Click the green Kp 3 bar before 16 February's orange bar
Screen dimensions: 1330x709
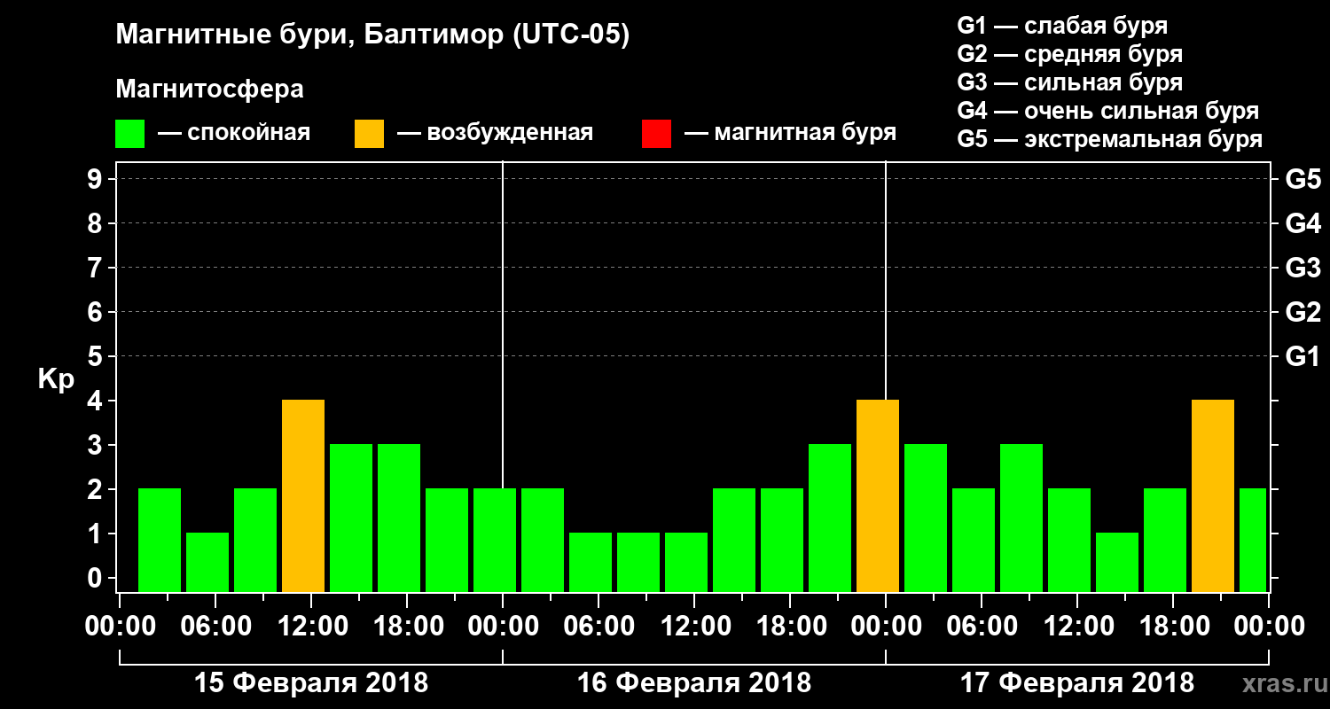(830, 518)
